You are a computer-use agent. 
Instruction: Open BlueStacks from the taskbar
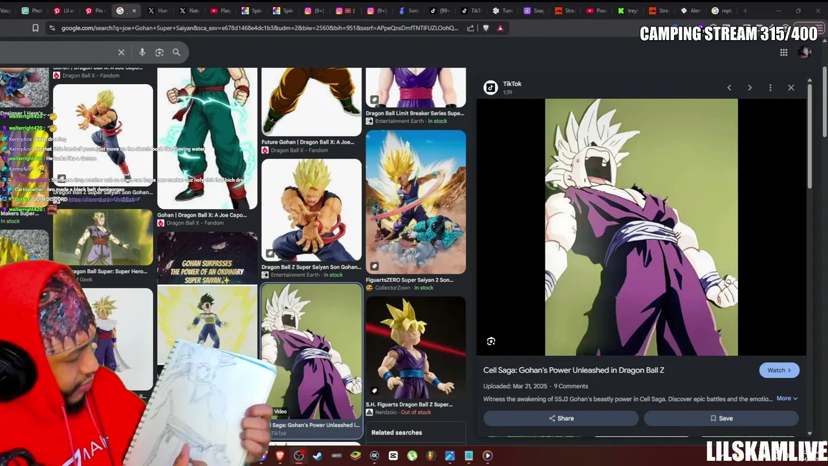tap(355, 456)
